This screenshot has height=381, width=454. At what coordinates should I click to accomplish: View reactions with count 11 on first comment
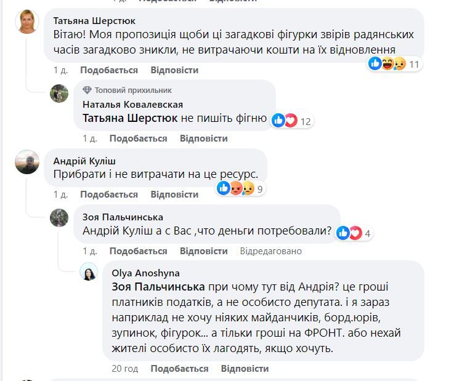394,63
